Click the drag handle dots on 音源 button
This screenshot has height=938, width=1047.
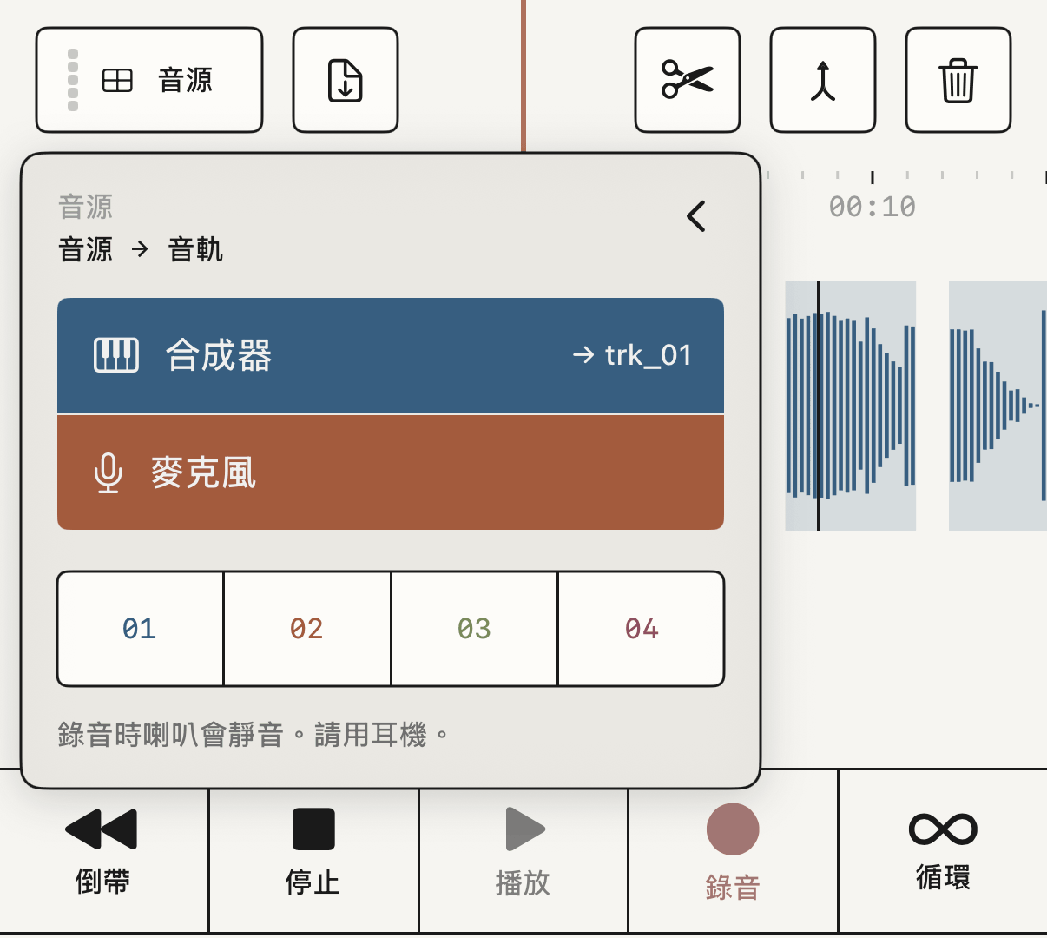point(73,80)
